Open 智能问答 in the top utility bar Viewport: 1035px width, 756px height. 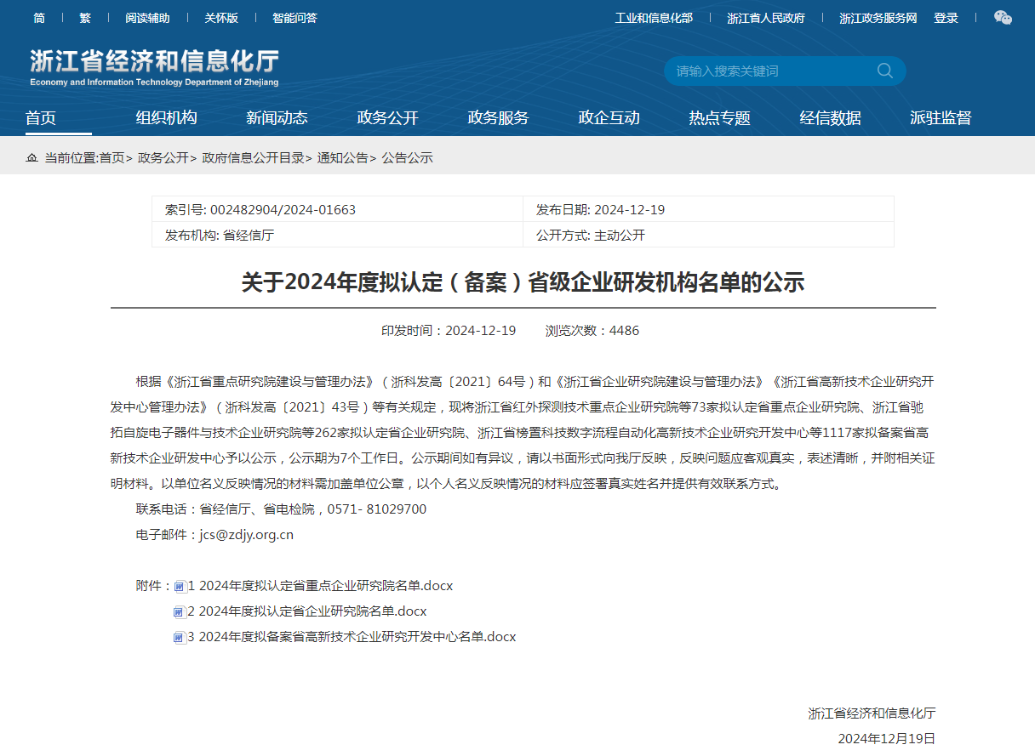coord(294,17)
